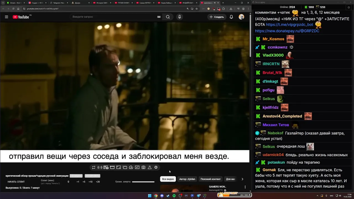
Task: Click the aspect frame icon in player toolbar
Action: coord(118,167)
